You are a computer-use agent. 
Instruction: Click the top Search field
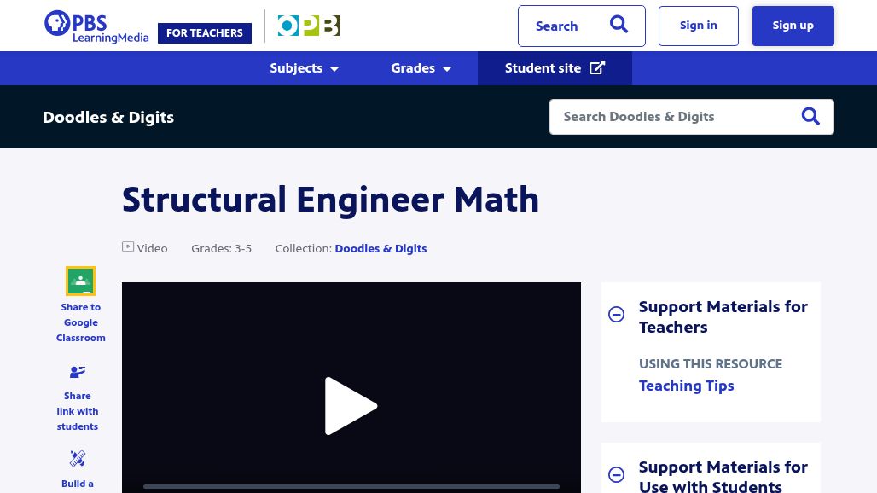[582, 26]
